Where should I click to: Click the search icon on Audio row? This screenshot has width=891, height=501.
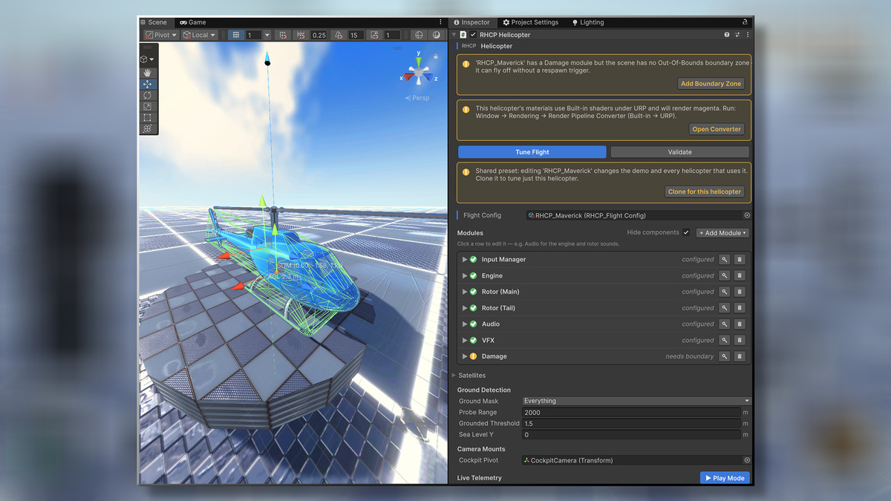tap(725, 324)
